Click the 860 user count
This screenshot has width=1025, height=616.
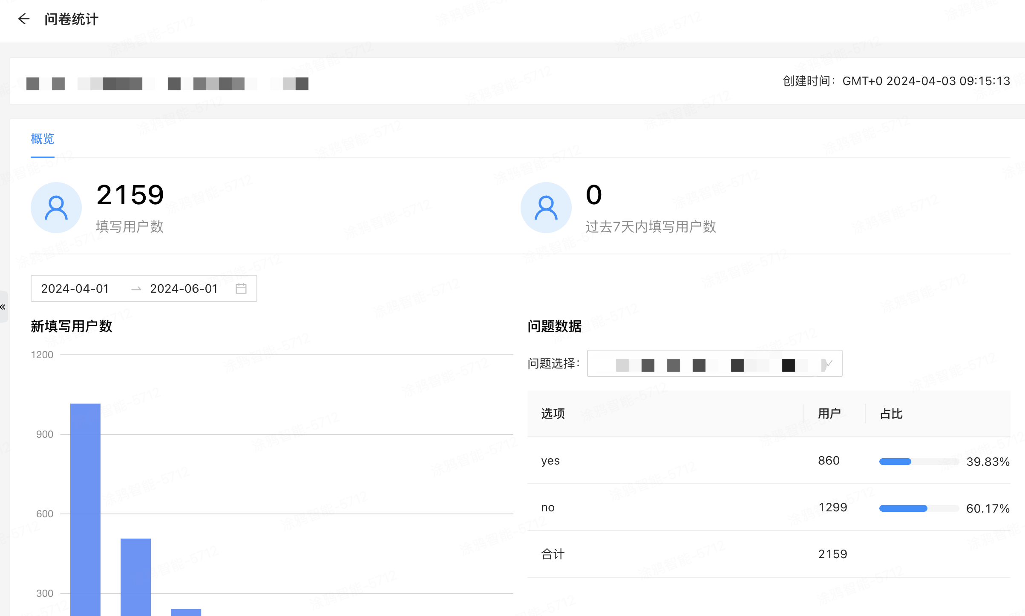[829, 460]
